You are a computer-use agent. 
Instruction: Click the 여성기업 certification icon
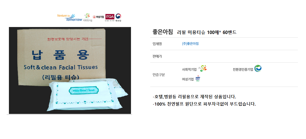click(x=198, y=78)
